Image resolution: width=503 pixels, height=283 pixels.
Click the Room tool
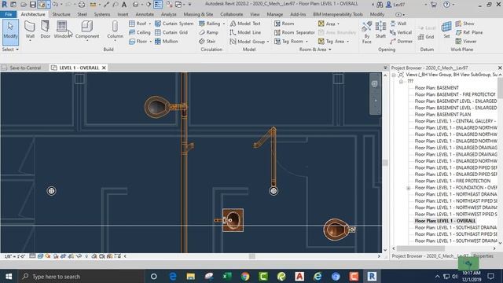pos(285,24)
